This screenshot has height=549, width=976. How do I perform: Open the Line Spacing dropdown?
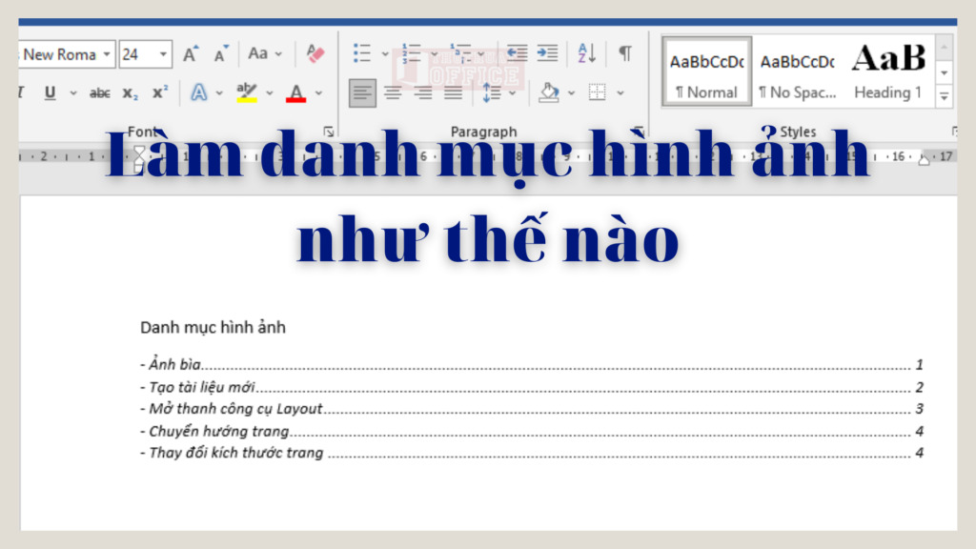(497, 93)
